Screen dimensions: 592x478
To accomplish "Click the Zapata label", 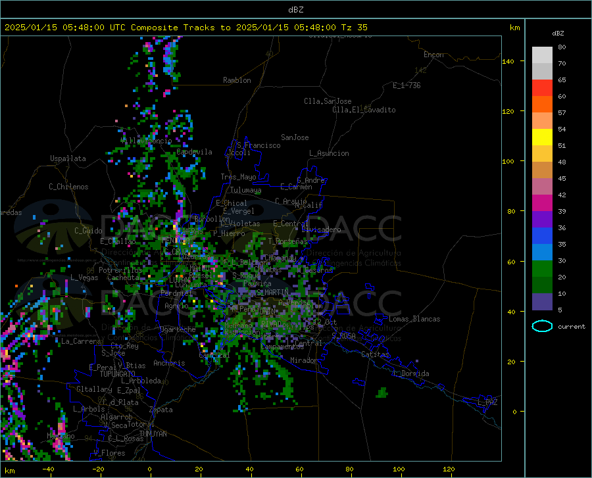I will click(161, 410).
